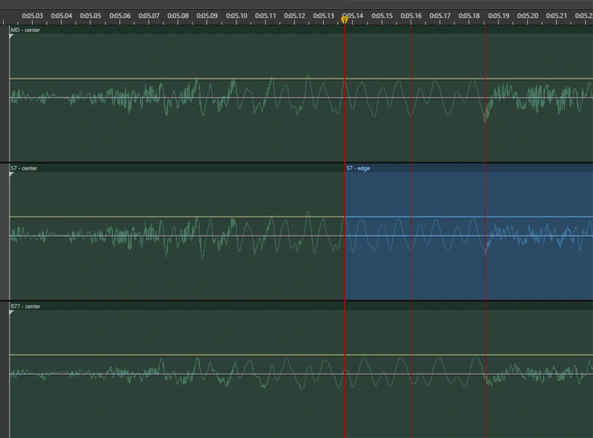
Task: Click the 0:05.13 time label on the ruler
Action: [323, 16]
